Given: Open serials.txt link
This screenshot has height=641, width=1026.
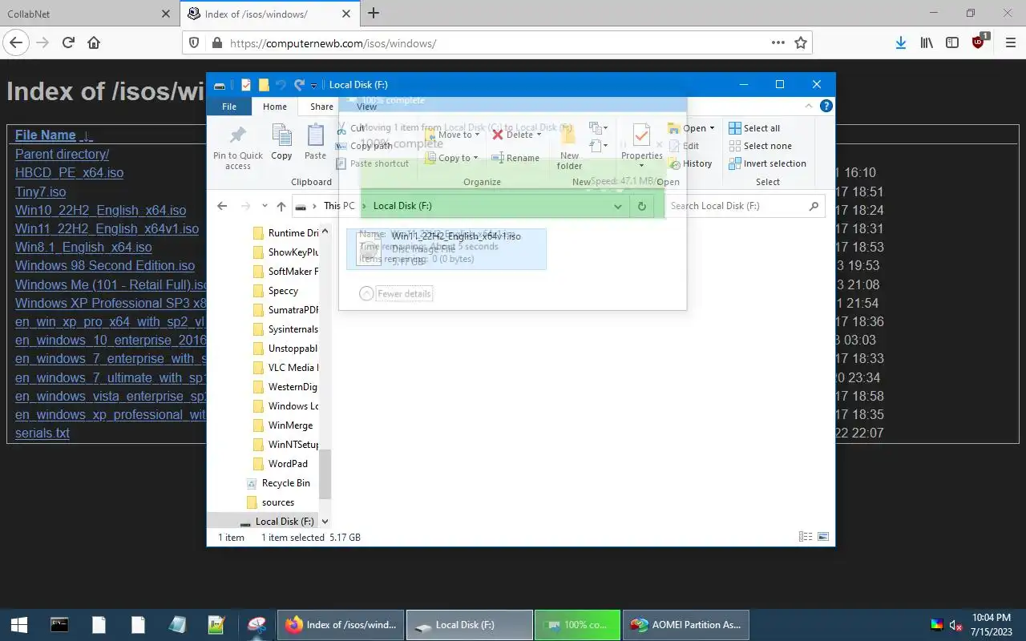Looking at the screenshot, I should point(42,433).
